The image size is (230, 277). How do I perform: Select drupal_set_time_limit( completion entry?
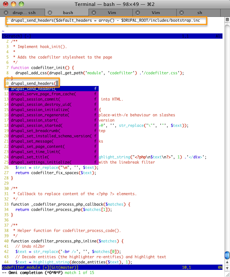pos(54,152)
